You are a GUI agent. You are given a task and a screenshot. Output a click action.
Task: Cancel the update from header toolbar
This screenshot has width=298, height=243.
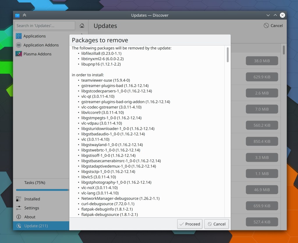tap(273, 26)
